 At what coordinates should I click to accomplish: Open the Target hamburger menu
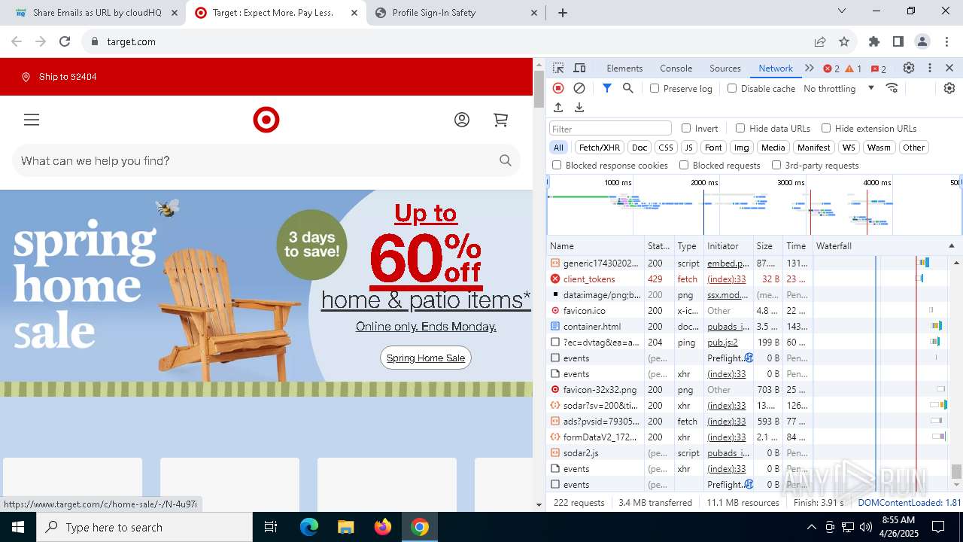32,120
